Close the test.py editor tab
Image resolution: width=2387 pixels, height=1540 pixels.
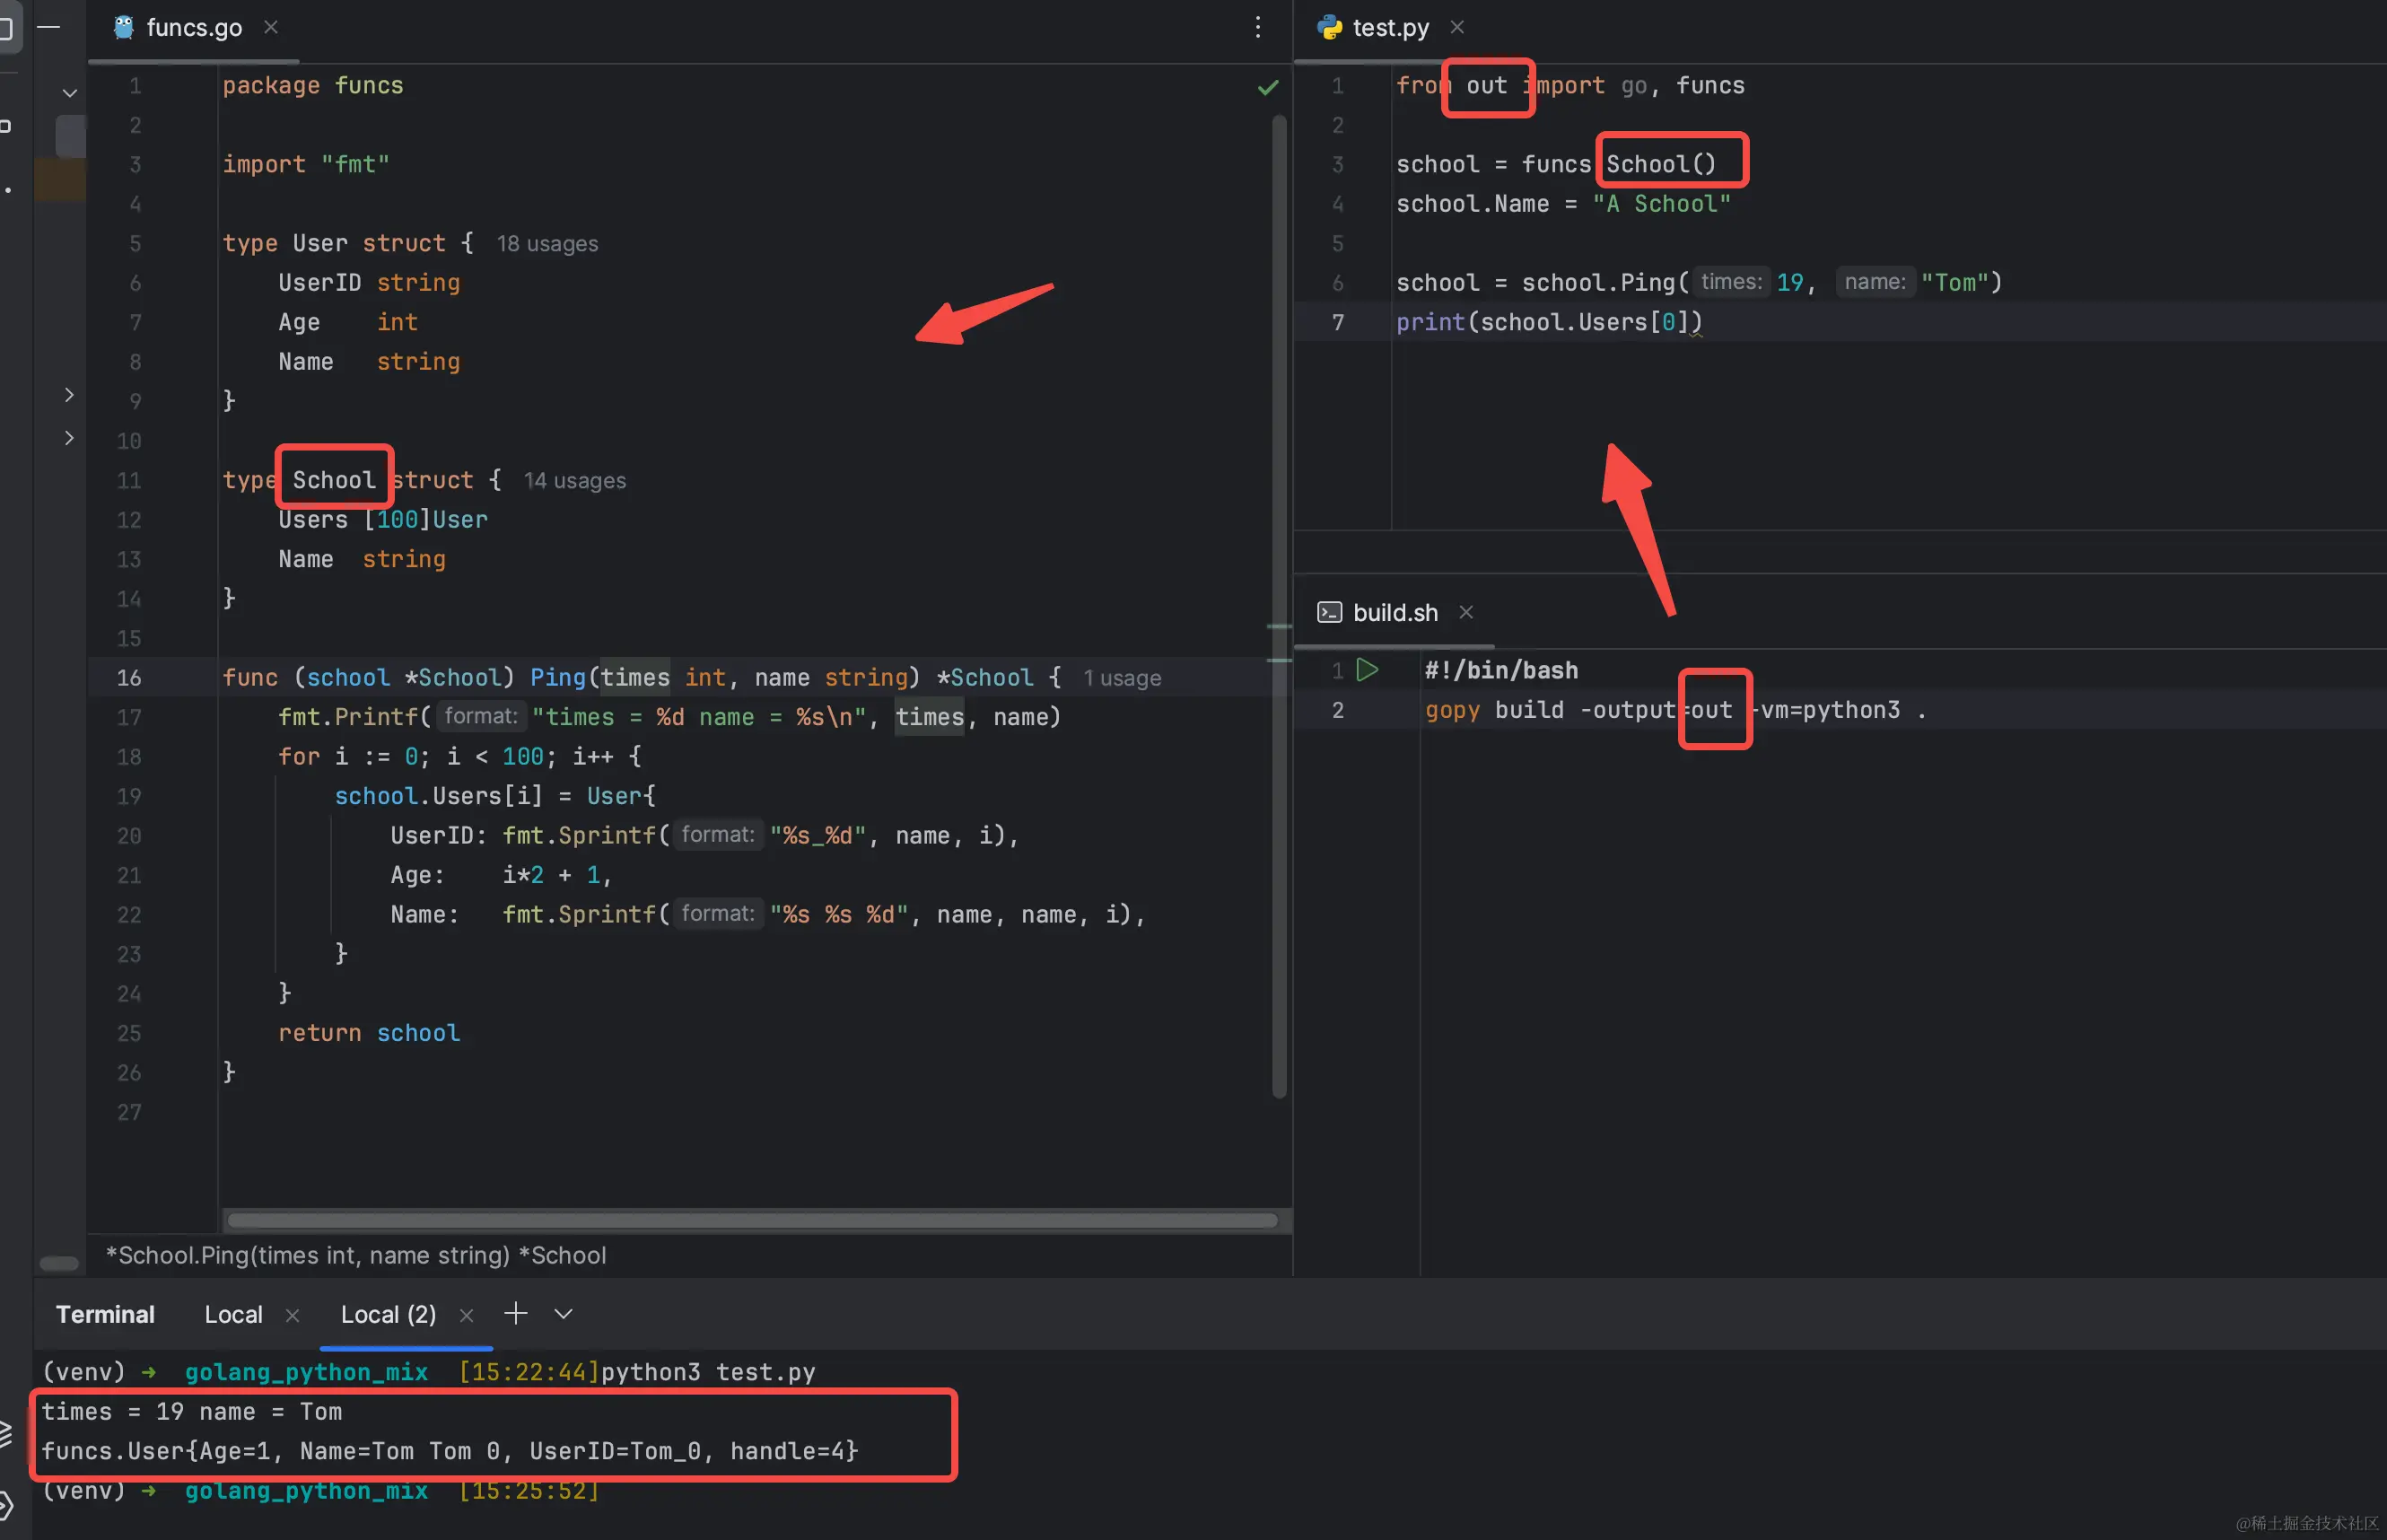[1457, 27]
